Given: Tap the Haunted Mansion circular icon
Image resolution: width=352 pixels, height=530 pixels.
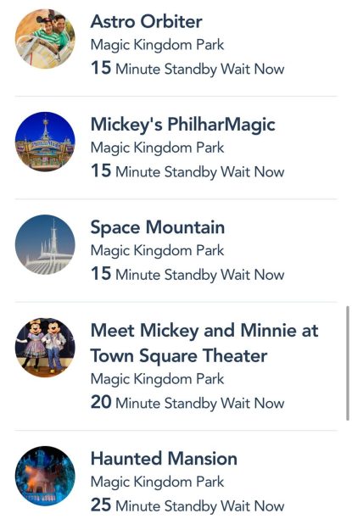Looking at the screenshot, I should click(x=45, y=476).
